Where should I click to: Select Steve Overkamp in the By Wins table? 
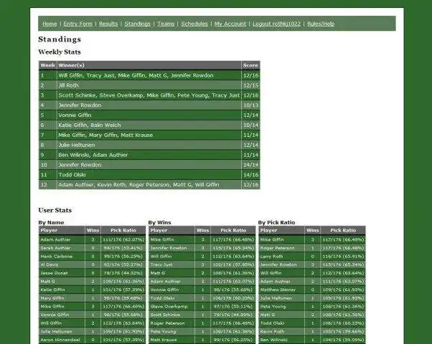pos(169,306)
